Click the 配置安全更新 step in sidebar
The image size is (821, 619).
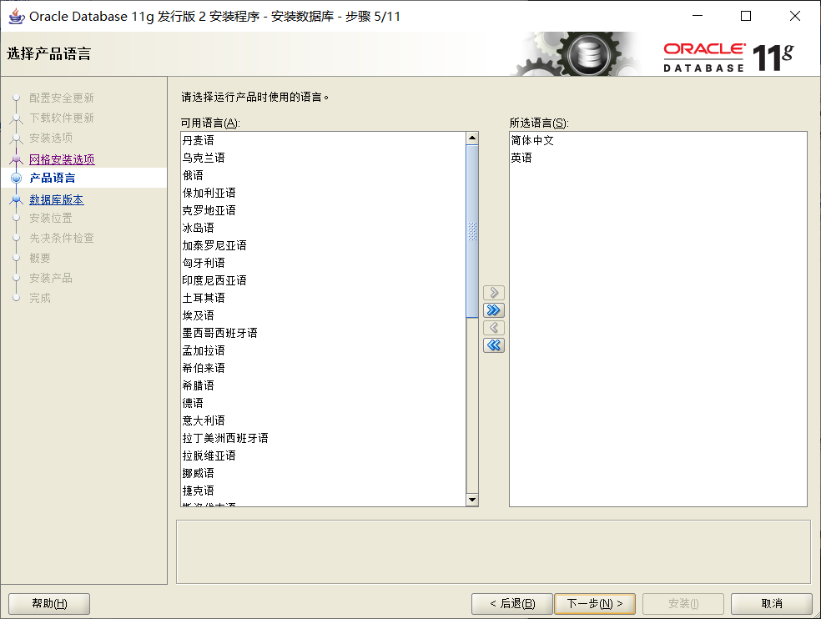point(61,98)
